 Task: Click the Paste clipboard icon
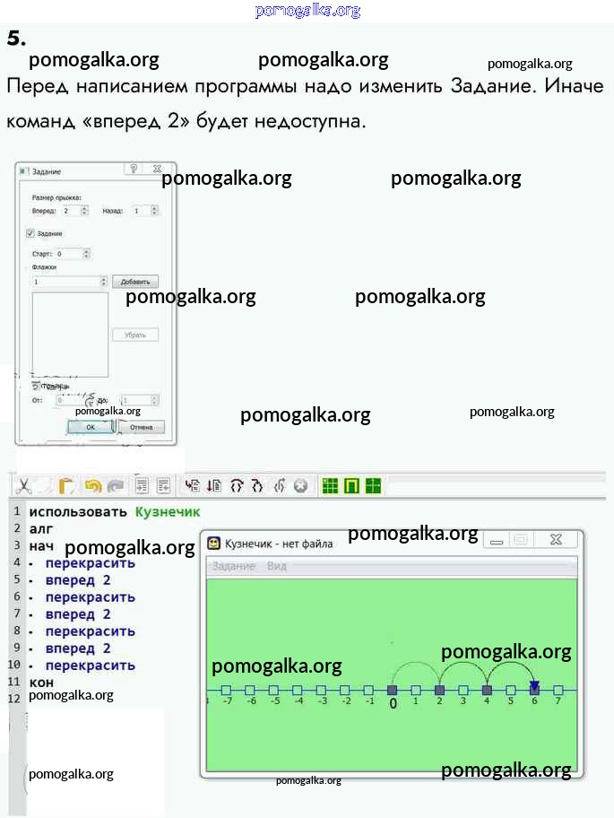66,486
